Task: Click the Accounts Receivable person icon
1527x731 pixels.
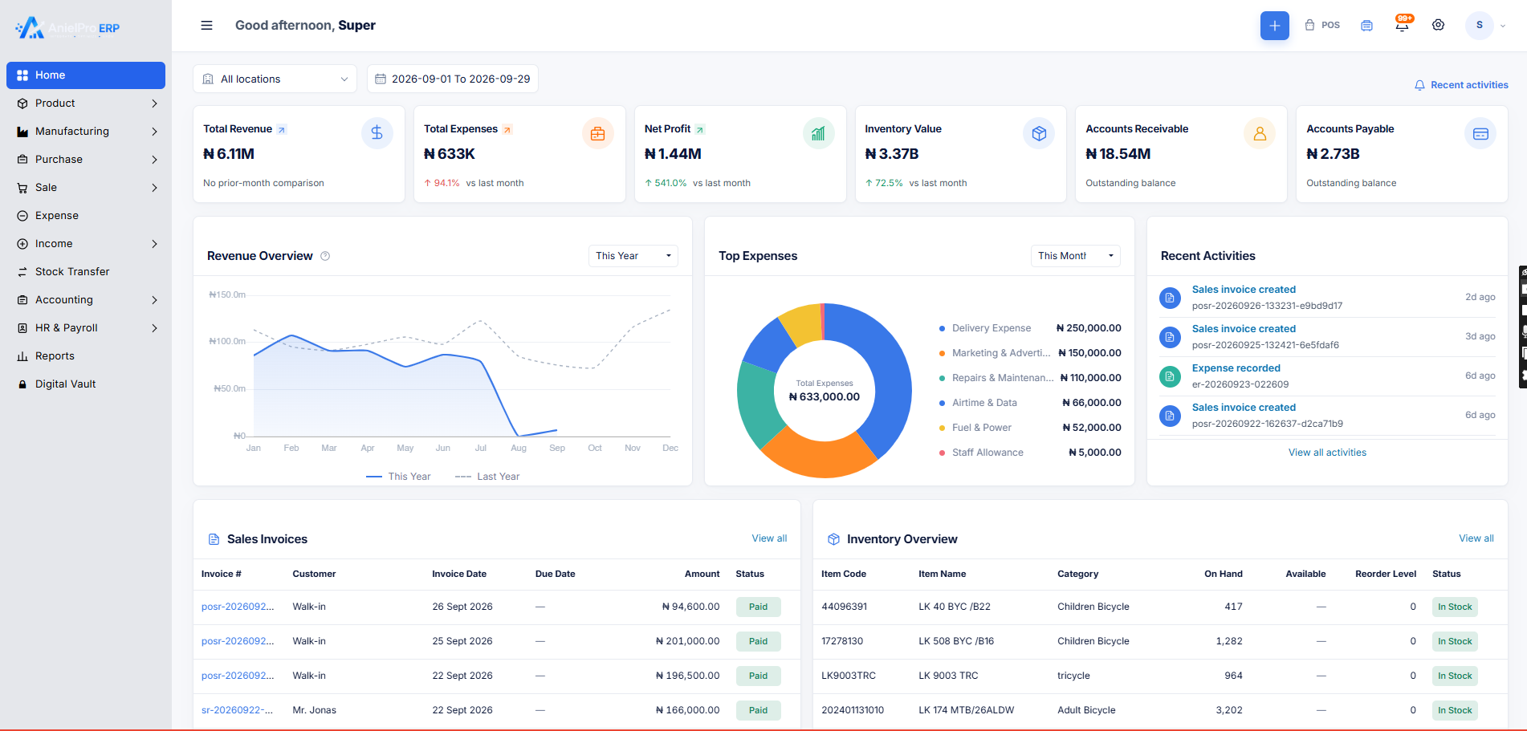Action: pos(1260,133)
